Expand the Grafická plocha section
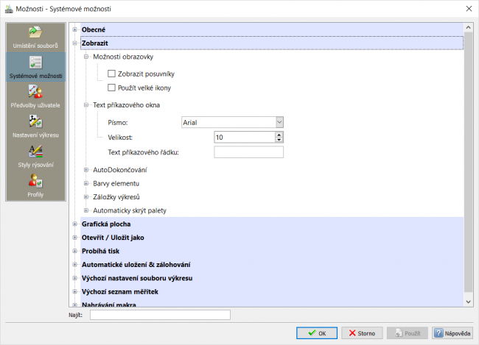The image size is (479, 345). click(75, 224)
